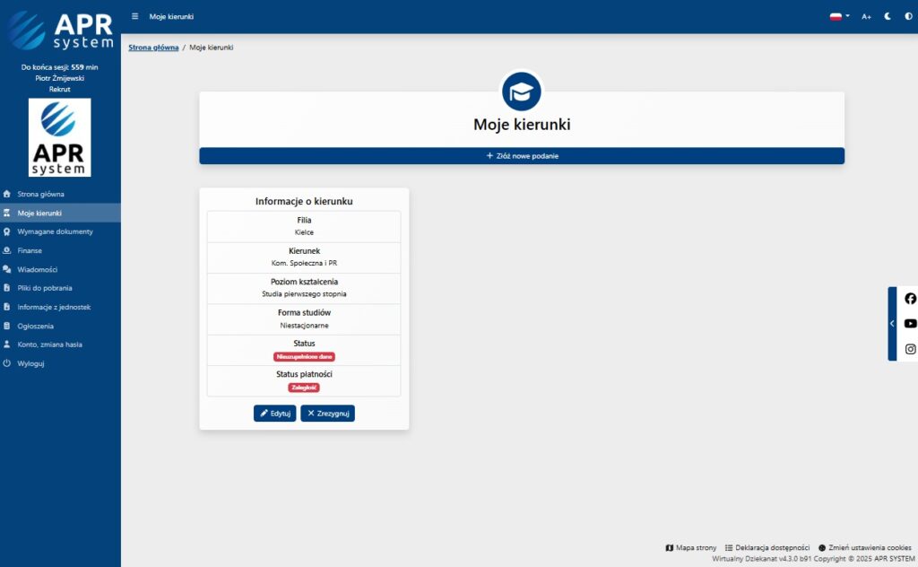
Task: Click the Instagram icon on right edge
Action: tap(910, 349)
